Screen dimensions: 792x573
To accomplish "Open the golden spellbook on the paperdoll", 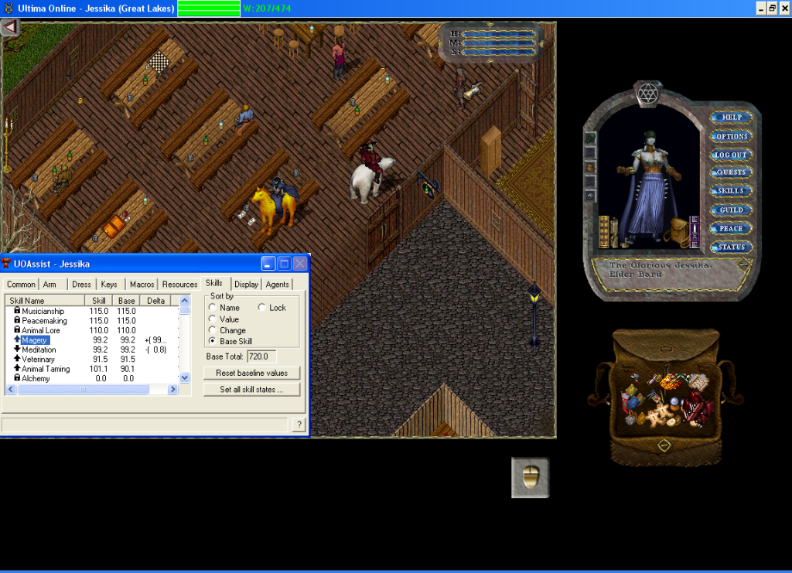I will click(x=603, y=231).
